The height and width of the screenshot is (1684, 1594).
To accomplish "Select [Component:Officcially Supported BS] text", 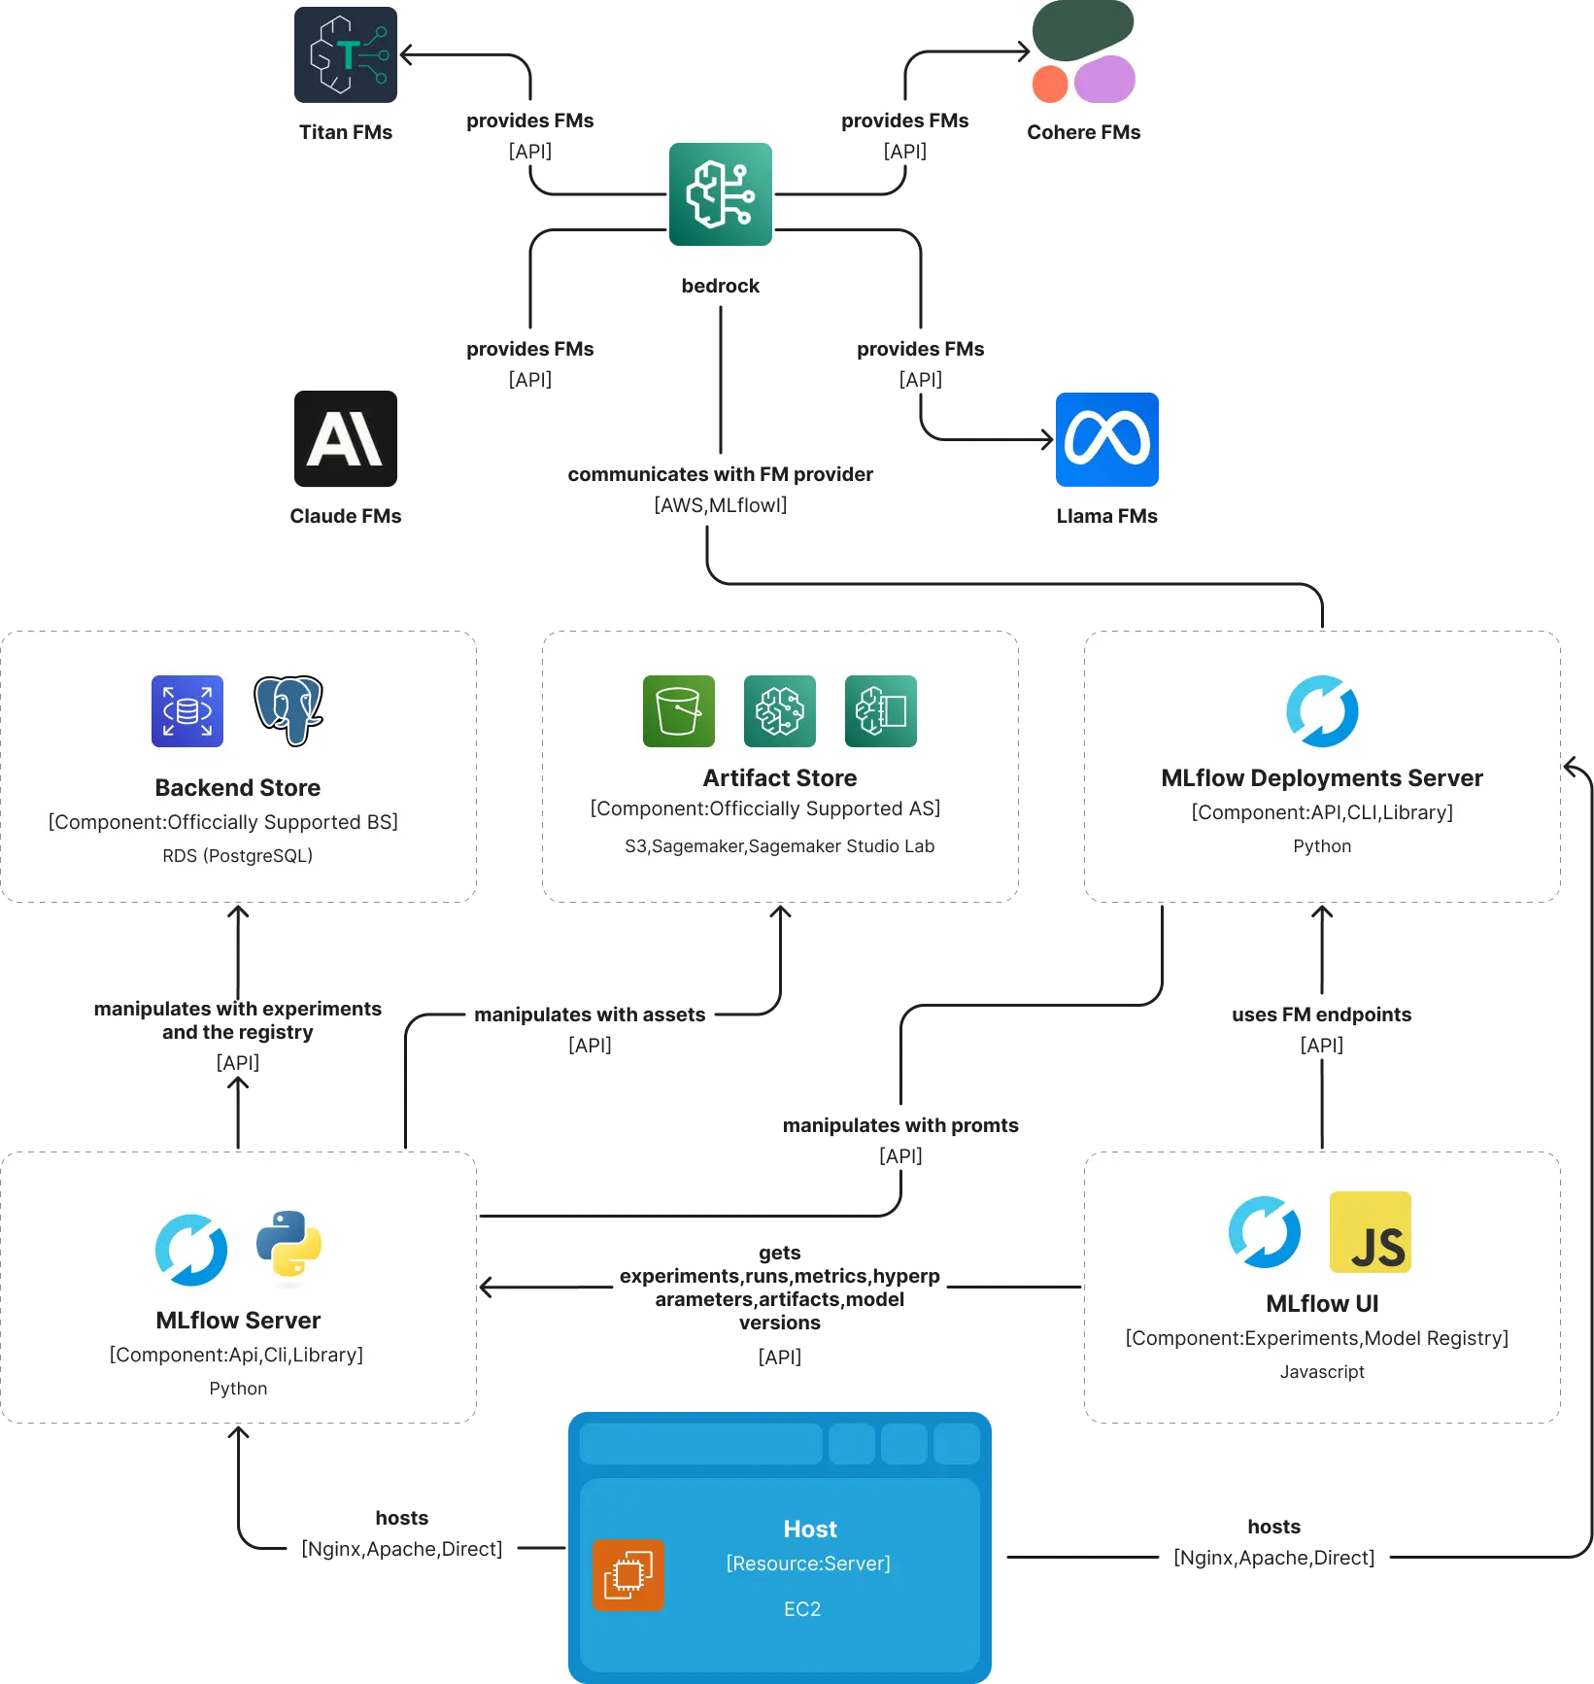I will 223,822.
